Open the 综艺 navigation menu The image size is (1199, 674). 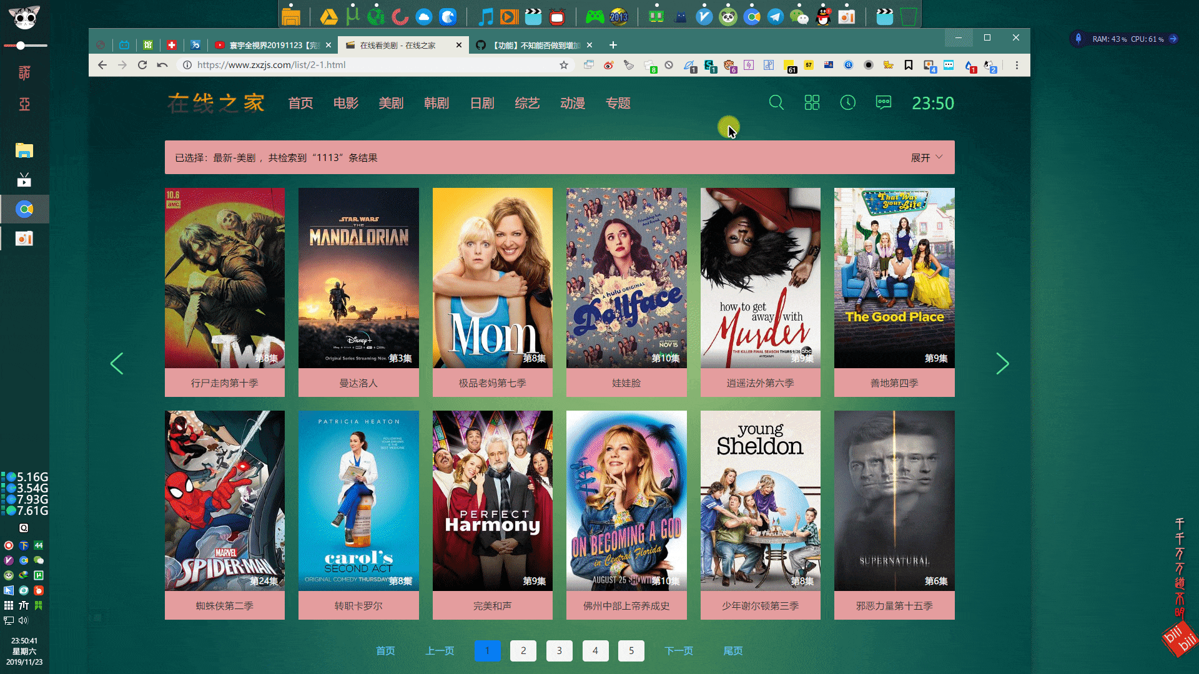(527, 103)
